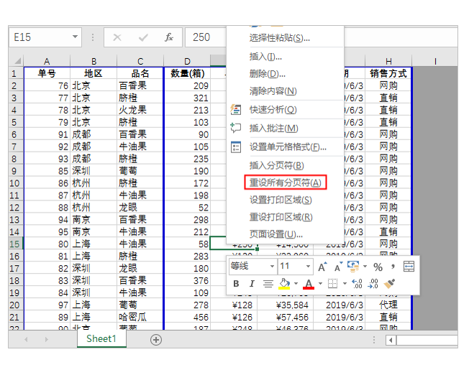
Task: Toggle bold formatting in mini toolbar
Action: click(236, 283)
